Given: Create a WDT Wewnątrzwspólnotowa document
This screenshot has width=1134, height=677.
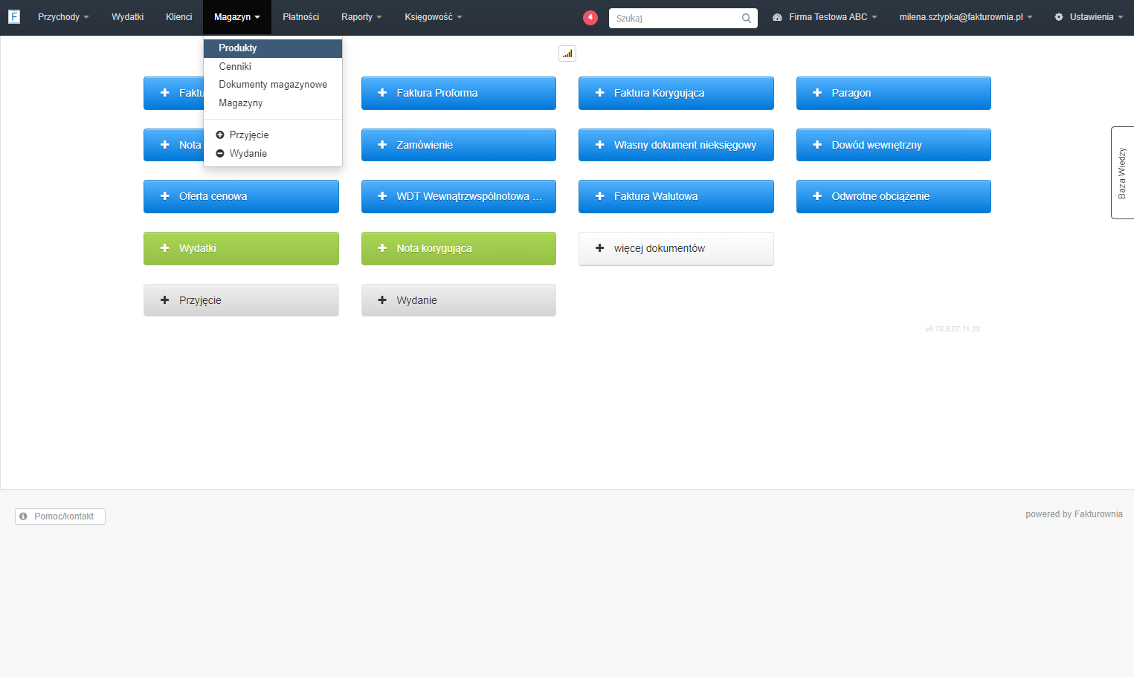Looking at the screenshot, I should click(x=459, y=196).
